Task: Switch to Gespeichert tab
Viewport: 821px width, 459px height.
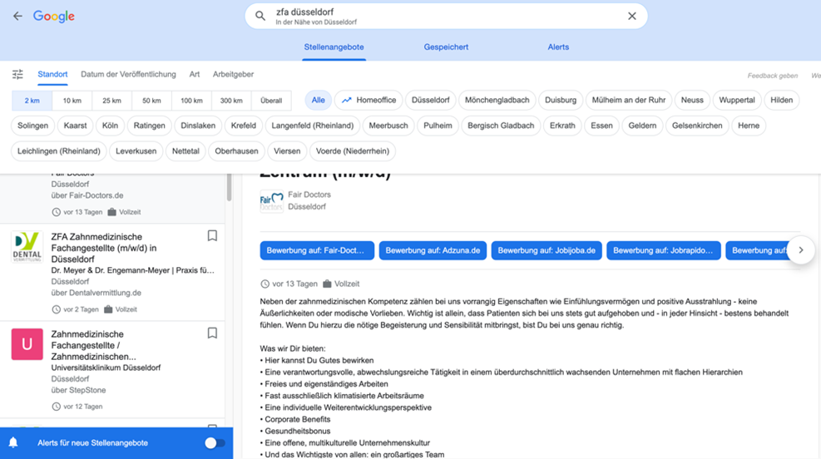Action: point(446,47)
